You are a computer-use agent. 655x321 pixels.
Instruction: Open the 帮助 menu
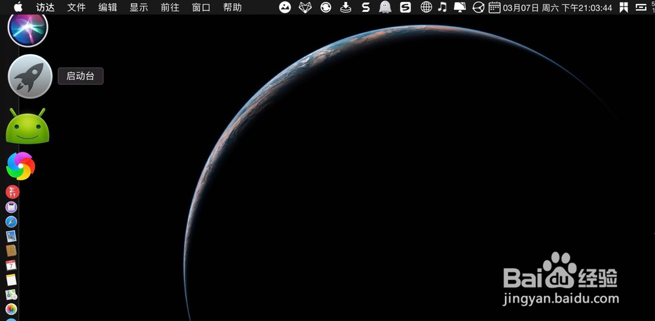[x=233, y=7]
